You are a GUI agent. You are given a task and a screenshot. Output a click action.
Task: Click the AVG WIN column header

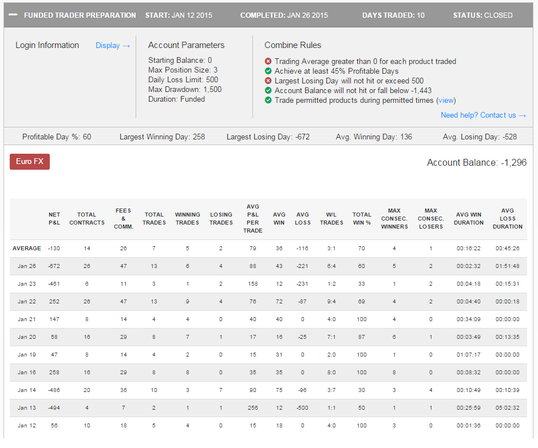(279, 218)
